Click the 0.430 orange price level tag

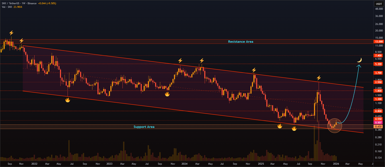(x=379, y=127)
